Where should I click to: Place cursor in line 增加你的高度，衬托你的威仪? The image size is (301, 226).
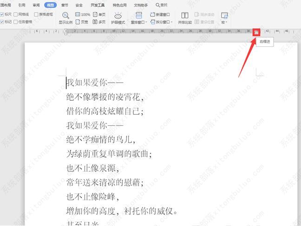tap(122, 211)
